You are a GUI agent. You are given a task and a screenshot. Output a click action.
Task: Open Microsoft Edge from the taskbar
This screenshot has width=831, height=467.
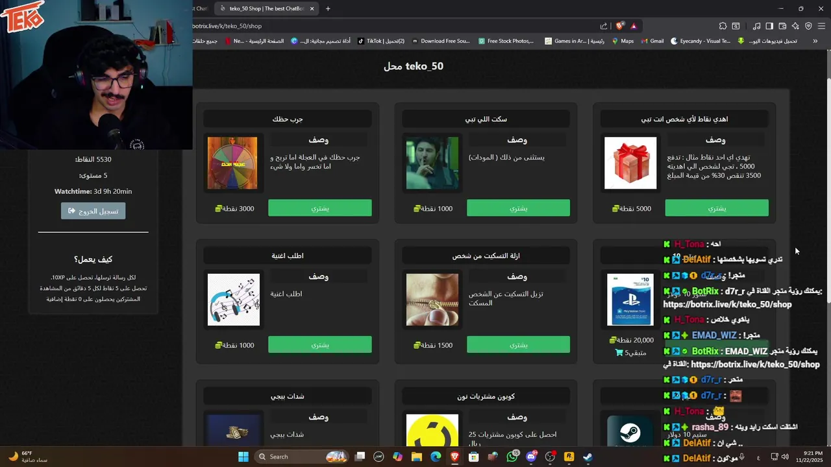(436, 457)
